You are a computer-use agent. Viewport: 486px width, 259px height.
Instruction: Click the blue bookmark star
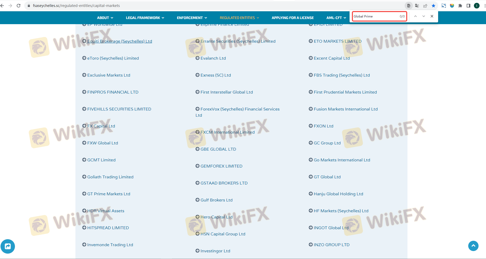tap(433, 6)
